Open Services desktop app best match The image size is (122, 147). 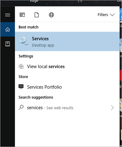pyautogui.click(x=67, y=41)
